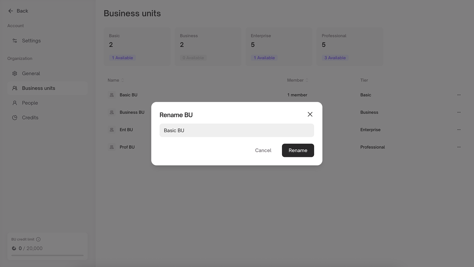
Task: Expand the three-dot menu for Prof BU
Action: (459, 147)
